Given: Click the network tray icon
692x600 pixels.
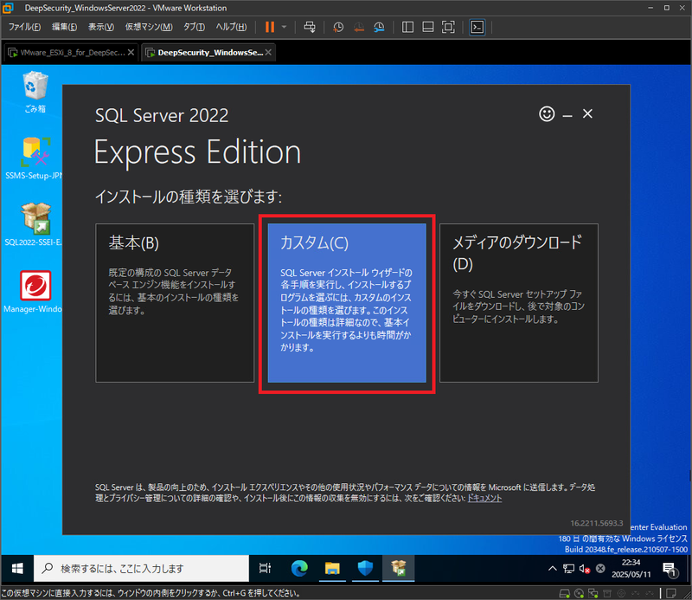Looking at the screenshot, I should (568, 569).
